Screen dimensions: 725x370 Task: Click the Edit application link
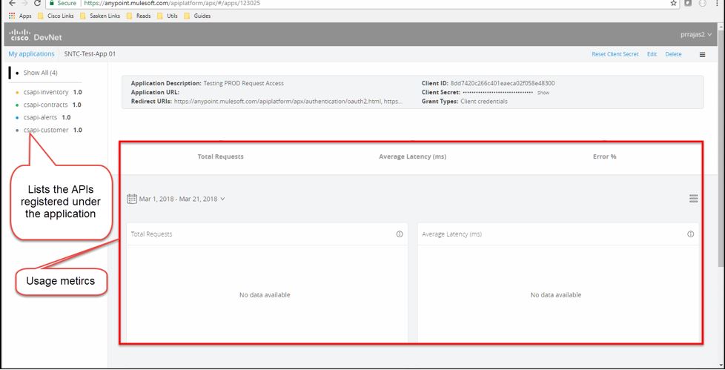(652, 54)
